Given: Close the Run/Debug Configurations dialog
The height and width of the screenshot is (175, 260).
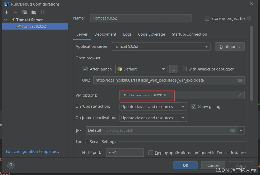Looking at the screenshot, I should click(x=252, y=4).
